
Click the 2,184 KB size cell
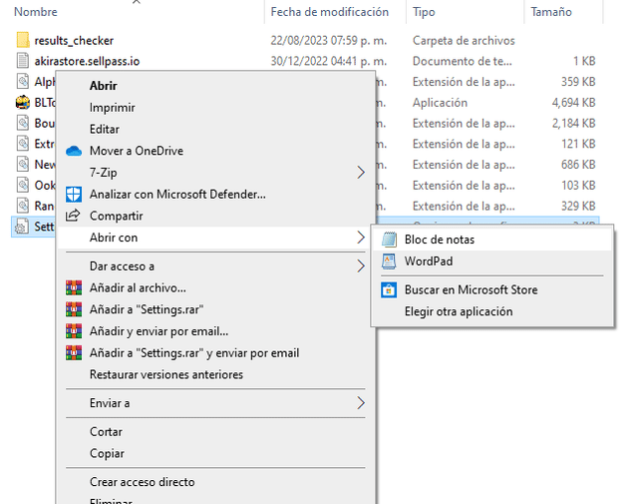pyautogui.click(x=573, y=123)
